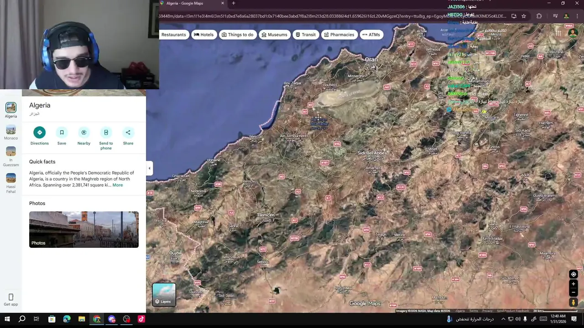The height and width of the screenshot is (328, 584).
Task: Click the Oujda city label on map
Action: point(175,253)
